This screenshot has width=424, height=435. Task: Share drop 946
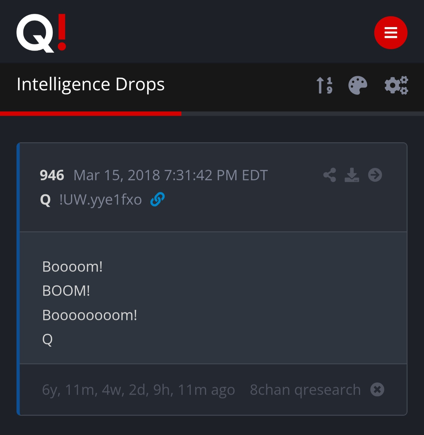point(329,175)
